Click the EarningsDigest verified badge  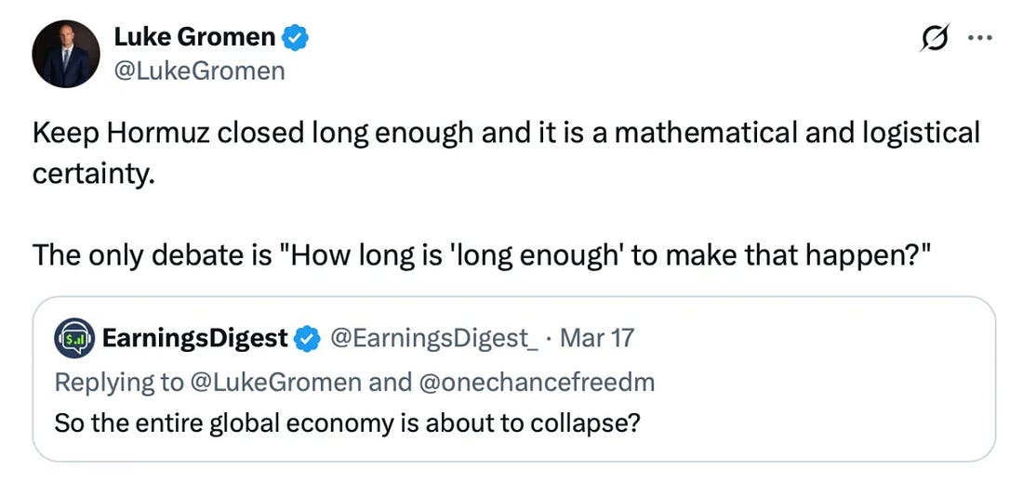click(x=306, y=339)
